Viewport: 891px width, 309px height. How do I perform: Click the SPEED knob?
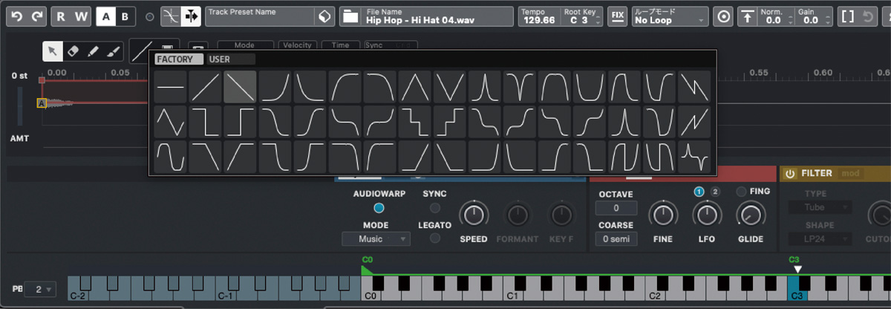(x=472, y=215)
